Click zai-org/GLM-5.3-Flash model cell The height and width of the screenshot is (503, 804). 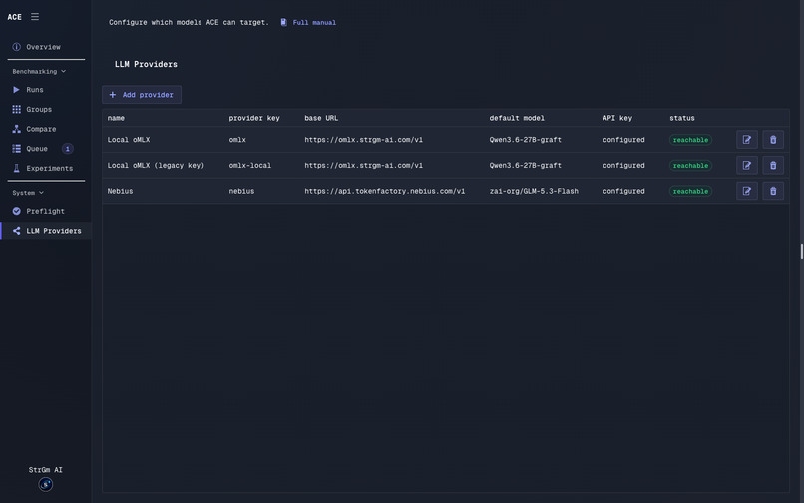coord(534,191)
